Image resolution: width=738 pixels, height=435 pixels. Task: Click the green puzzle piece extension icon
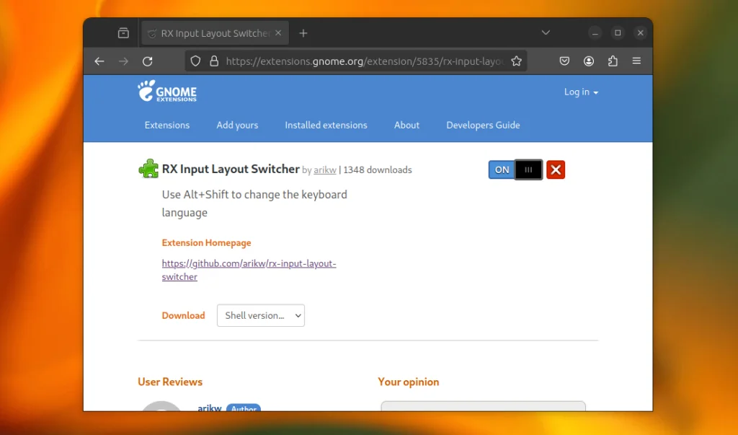pos(148,168)
